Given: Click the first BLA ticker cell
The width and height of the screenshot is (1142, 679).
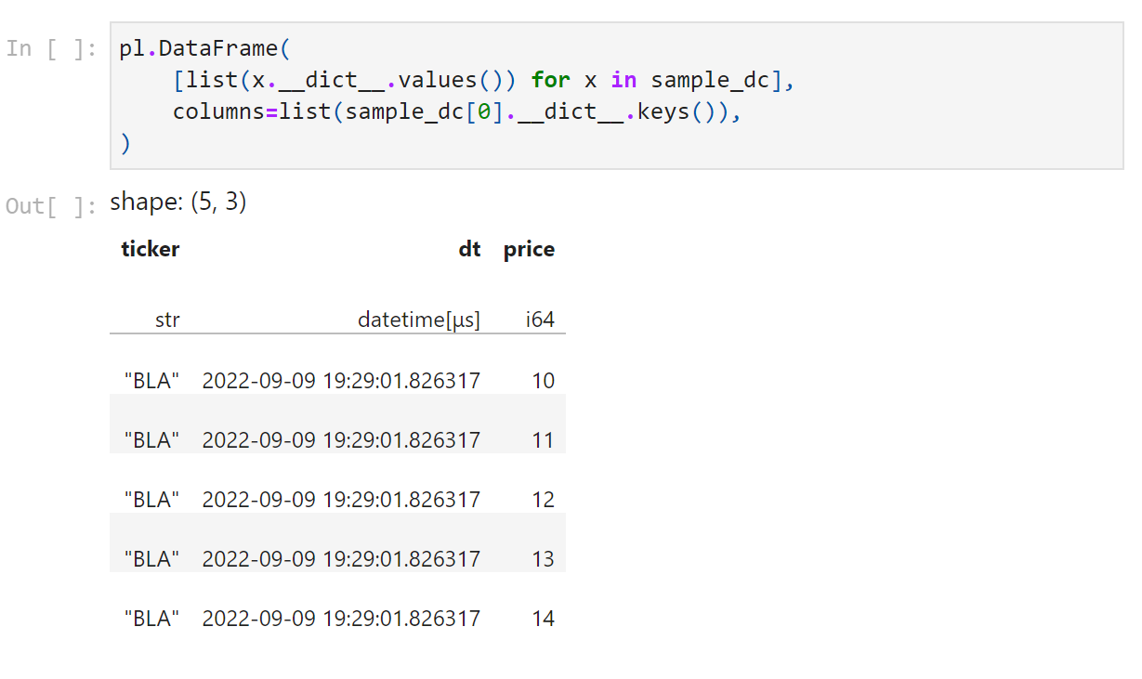Looking at the screenshot, I should point(150,380).
